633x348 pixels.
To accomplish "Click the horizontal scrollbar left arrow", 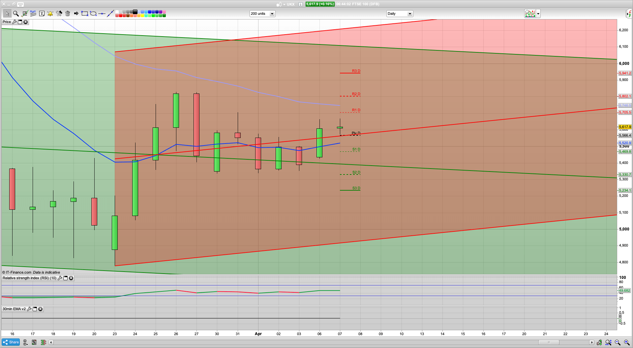I will point(51,342).
